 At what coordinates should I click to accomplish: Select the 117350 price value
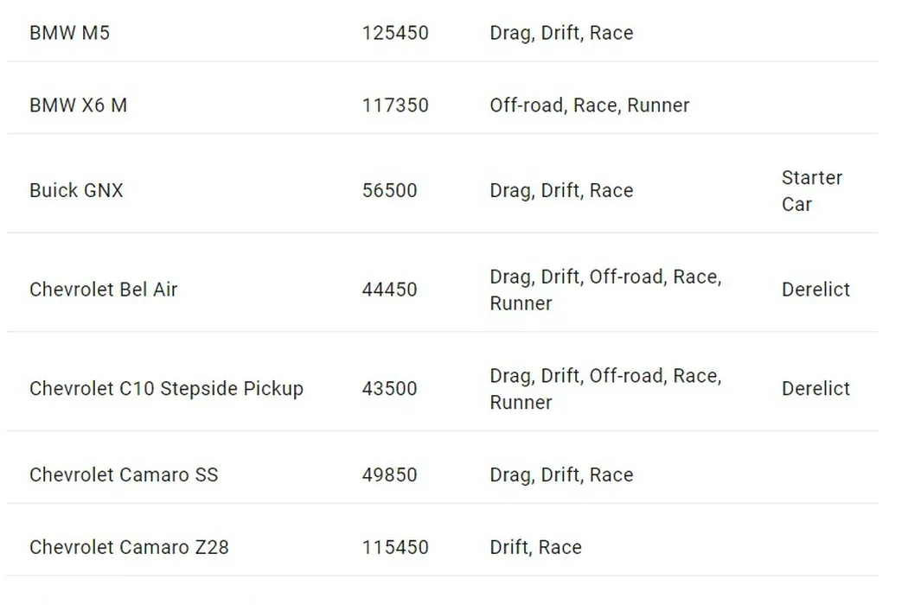(395, 105)
